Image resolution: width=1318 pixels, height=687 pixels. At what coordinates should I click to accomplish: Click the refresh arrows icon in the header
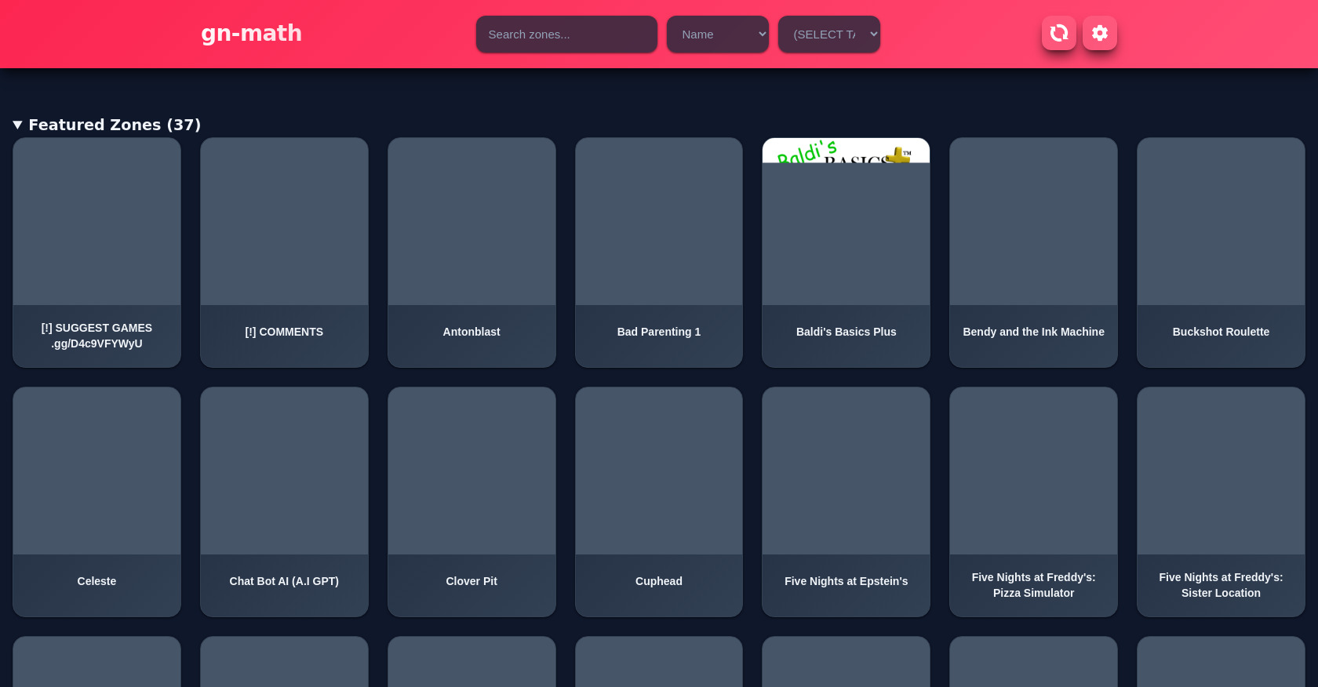(1059, 33)
